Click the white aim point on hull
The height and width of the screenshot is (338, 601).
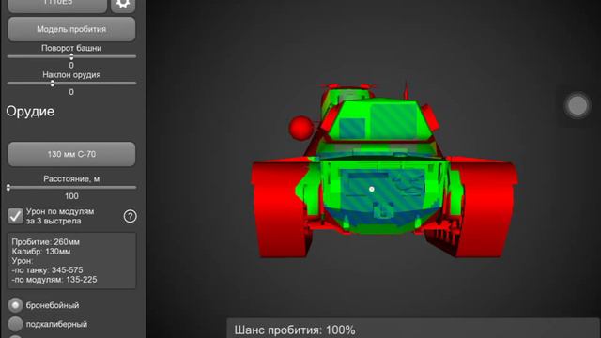pyautogui.click(x=372, y=189)
